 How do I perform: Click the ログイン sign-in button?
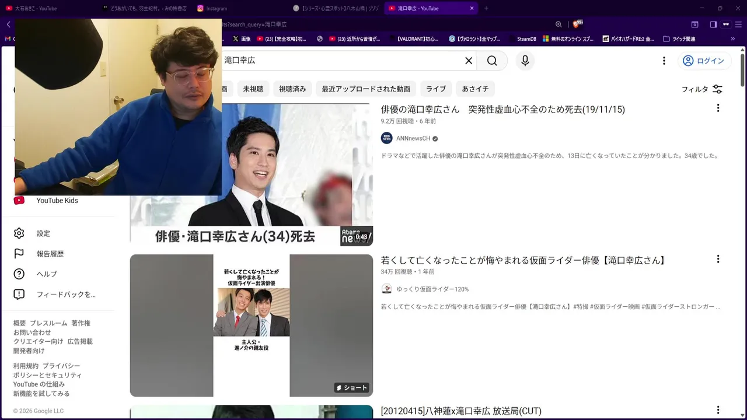click(704, 61)
